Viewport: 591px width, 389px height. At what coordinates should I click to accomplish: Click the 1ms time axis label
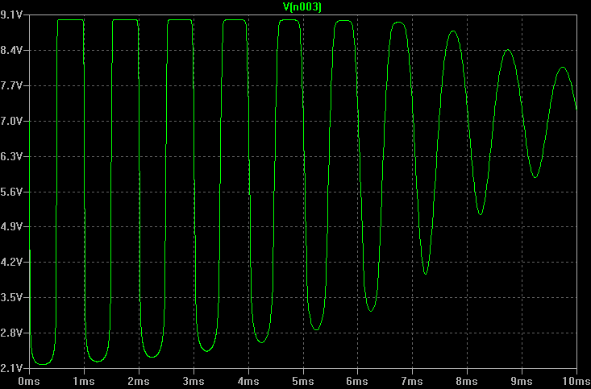pos(84,380)
